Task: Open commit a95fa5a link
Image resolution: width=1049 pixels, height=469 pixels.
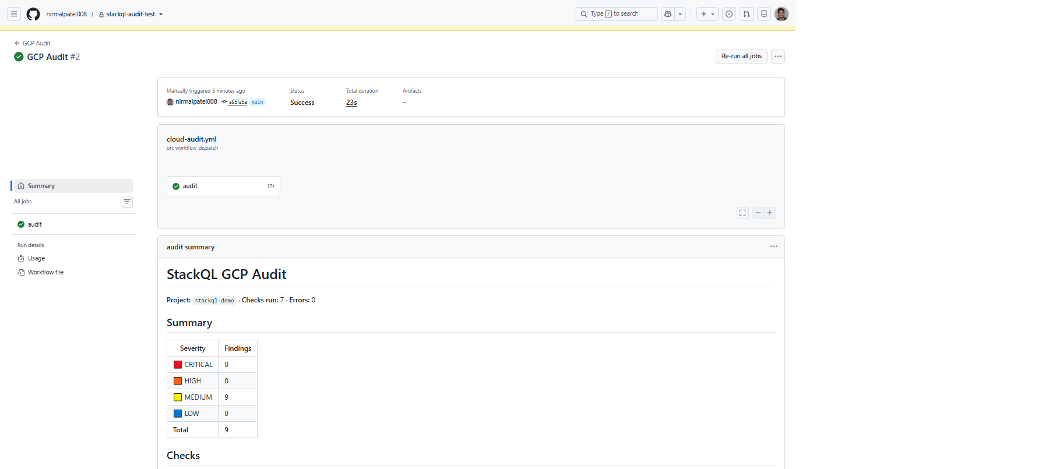Action: pos(237,102)
